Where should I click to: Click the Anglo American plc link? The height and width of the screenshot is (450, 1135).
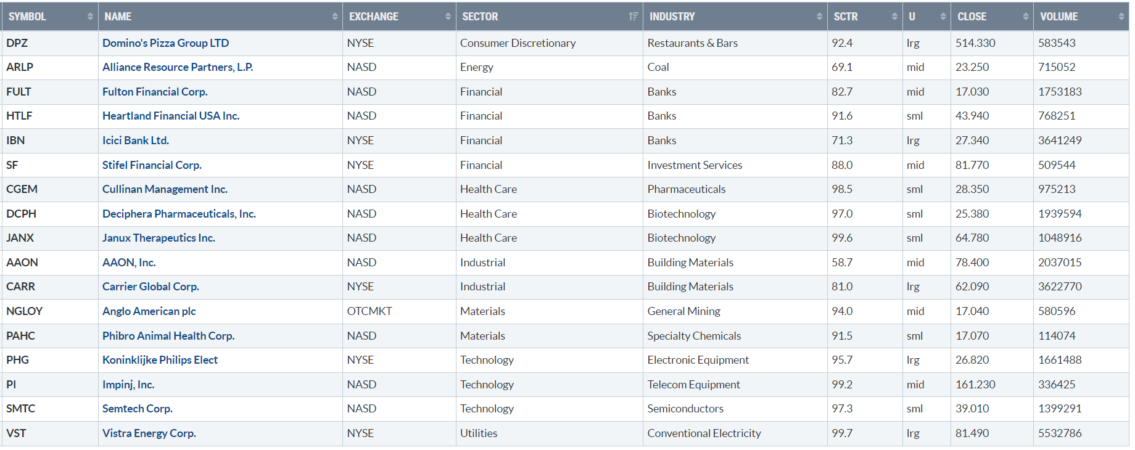pos(149,311)
